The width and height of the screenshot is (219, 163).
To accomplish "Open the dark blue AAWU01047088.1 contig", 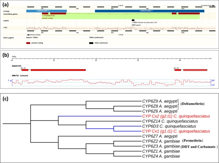I will tap(149, 11).
